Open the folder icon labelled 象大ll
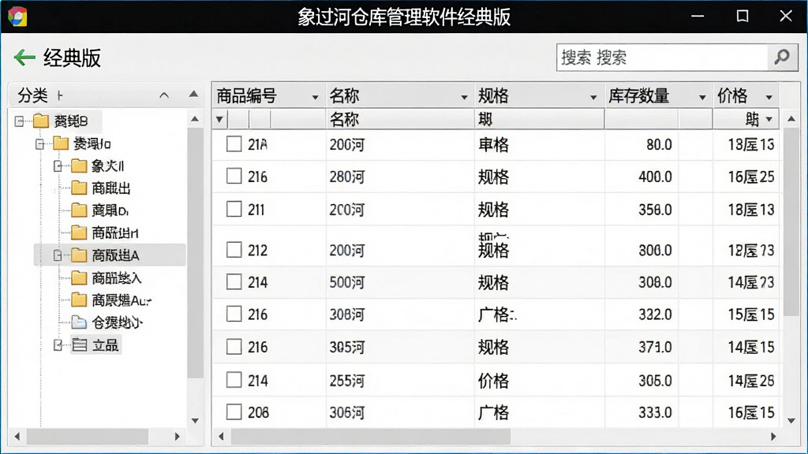808x454 pixels. pos(79,166)
